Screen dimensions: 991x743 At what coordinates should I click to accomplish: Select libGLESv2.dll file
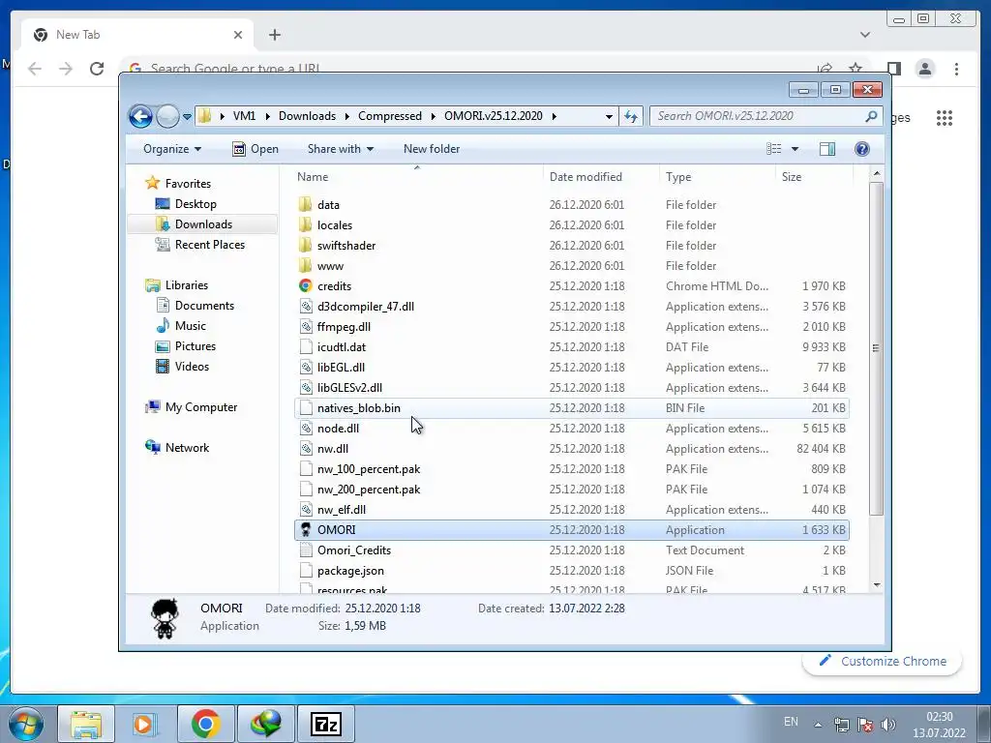click(x=572, y=388)
